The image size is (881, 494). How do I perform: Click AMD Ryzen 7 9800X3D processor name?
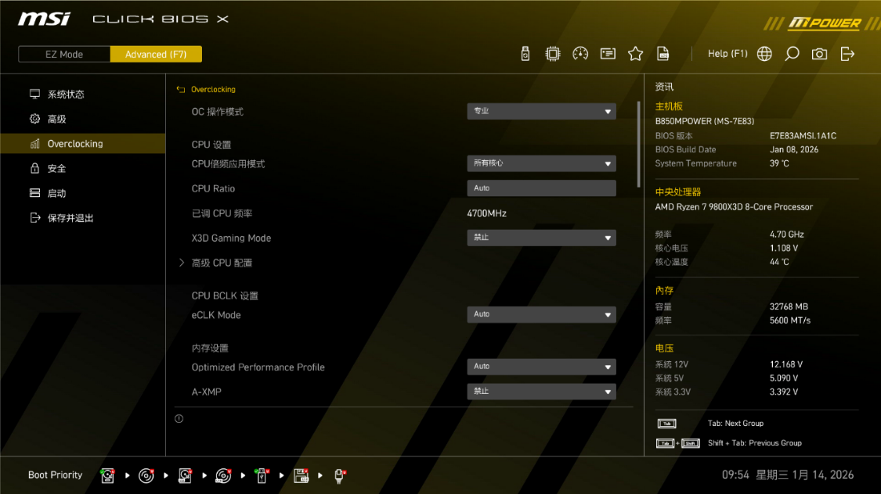tap(734, 207)
